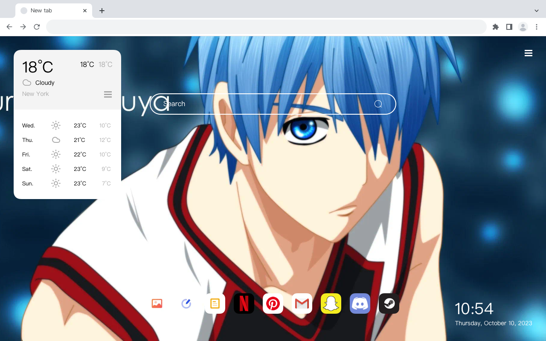Screen dimensions: 546x341
Task: Open the yellow notes icon in dock
Action: [215, 303]
